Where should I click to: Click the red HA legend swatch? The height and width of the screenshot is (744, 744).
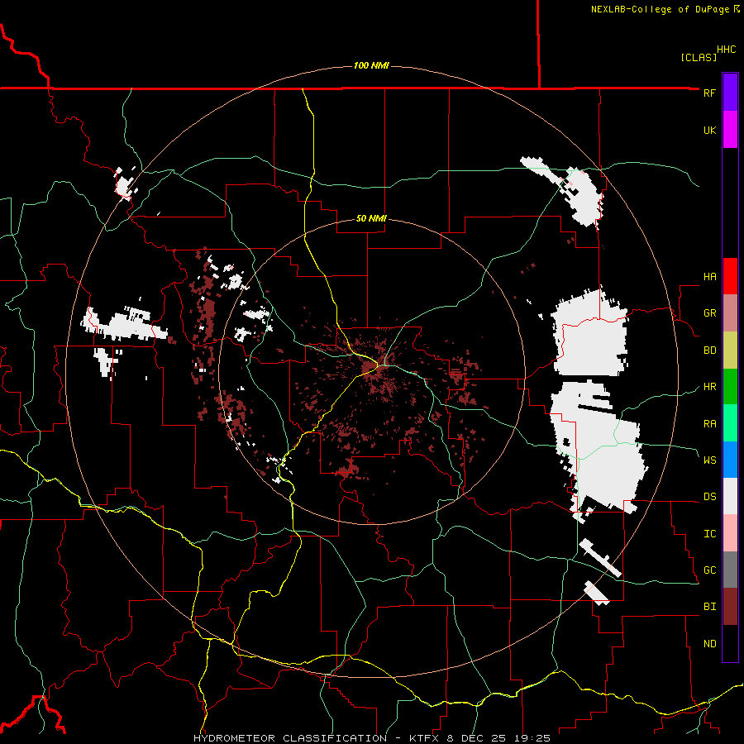tap(730, 276)
